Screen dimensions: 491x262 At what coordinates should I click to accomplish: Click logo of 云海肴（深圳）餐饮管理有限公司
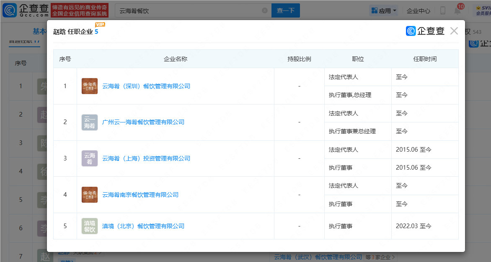coord(90,86)
